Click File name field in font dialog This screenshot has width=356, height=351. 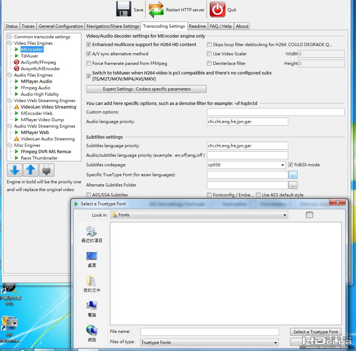click(209, 332)
